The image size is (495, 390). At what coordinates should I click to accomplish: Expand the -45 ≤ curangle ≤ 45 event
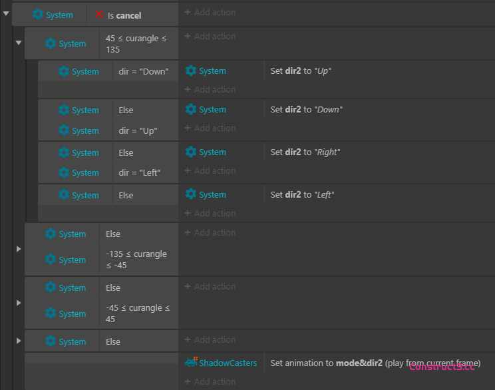pos(19,302)
